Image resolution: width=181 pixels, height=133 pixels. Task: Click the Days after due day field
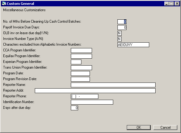tap(74, 108)
